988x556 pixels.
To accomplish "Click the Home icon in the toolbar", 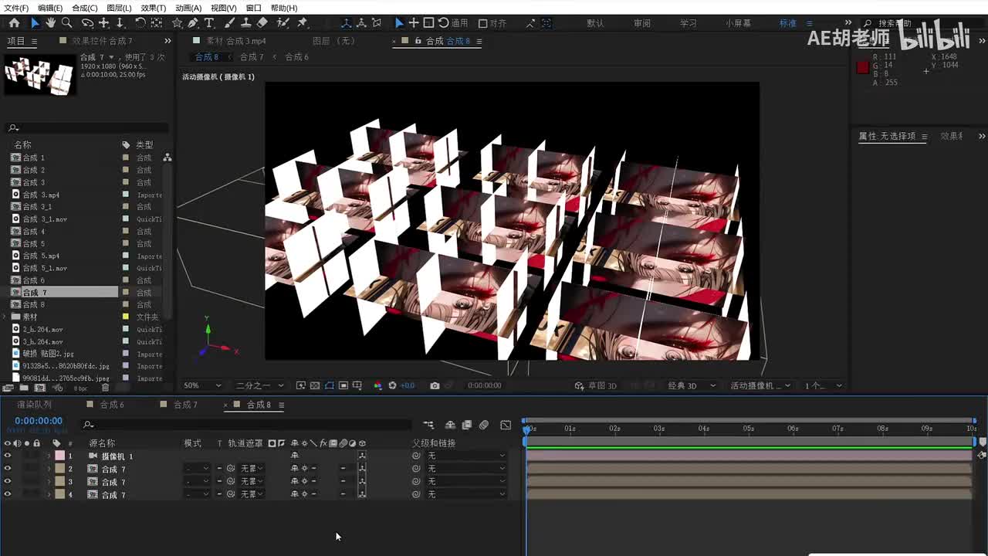I will [x=14, y=23].
